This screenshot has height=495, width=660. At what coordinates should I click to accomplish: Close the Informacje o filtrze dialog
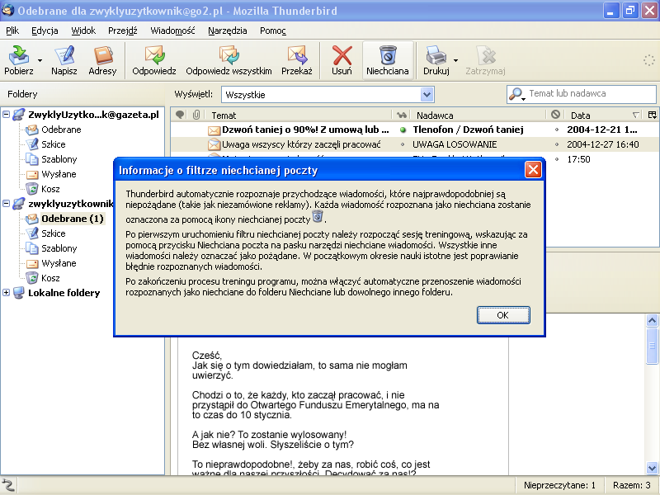click(x=533, y=170)
